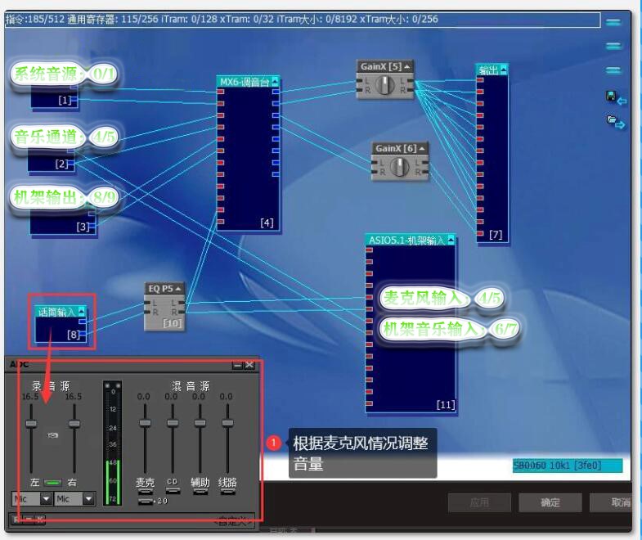
Task: Expand the 输出 module header arrow
Action: (504, 70)
